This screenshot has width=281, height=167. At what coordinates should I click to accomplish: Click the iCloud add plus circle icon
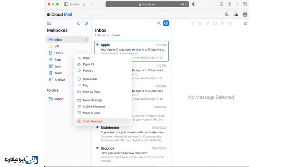(x=227, y=14)
